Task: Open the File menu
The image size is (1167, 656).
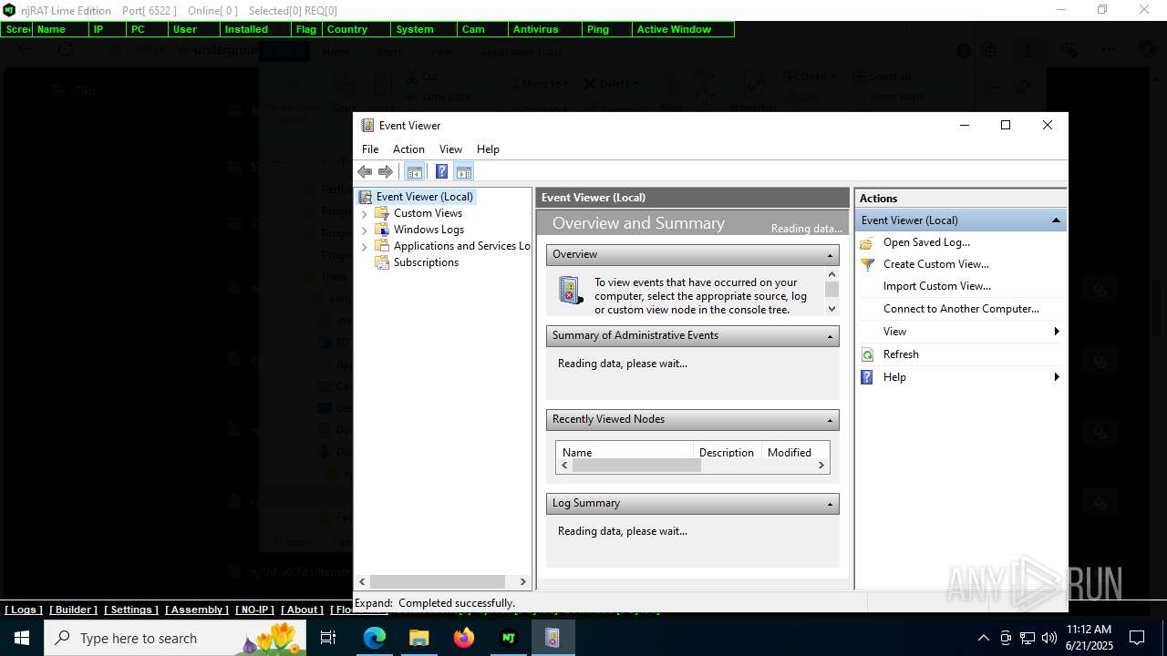Action: pyautogui.click(x=370, y=149)
